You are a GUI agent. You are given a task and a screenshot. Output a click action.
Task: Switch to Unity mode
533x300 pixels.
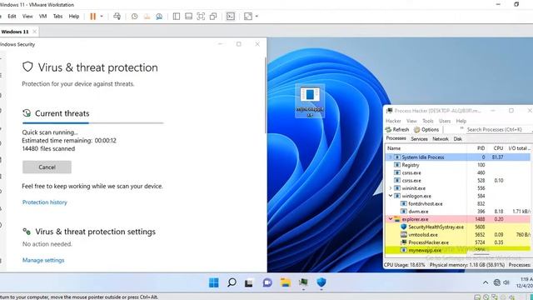pos(213,17)
